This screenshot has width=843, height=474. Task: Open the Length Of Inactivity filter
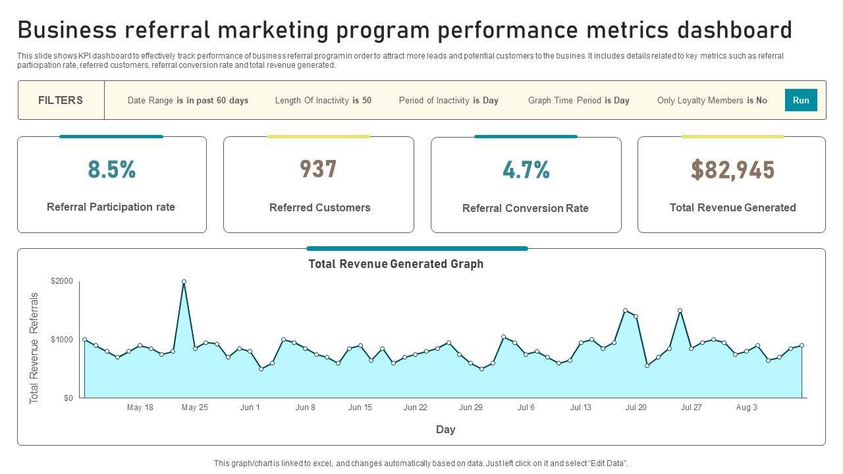323,101
